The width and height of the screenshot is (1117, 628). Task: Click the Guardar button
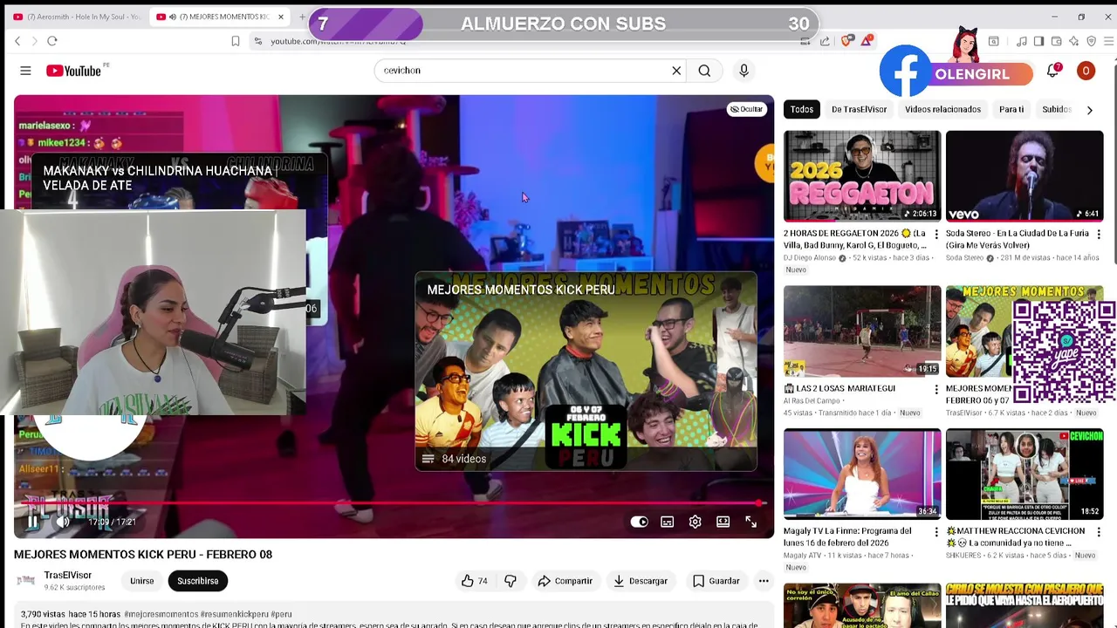[716, 581]
